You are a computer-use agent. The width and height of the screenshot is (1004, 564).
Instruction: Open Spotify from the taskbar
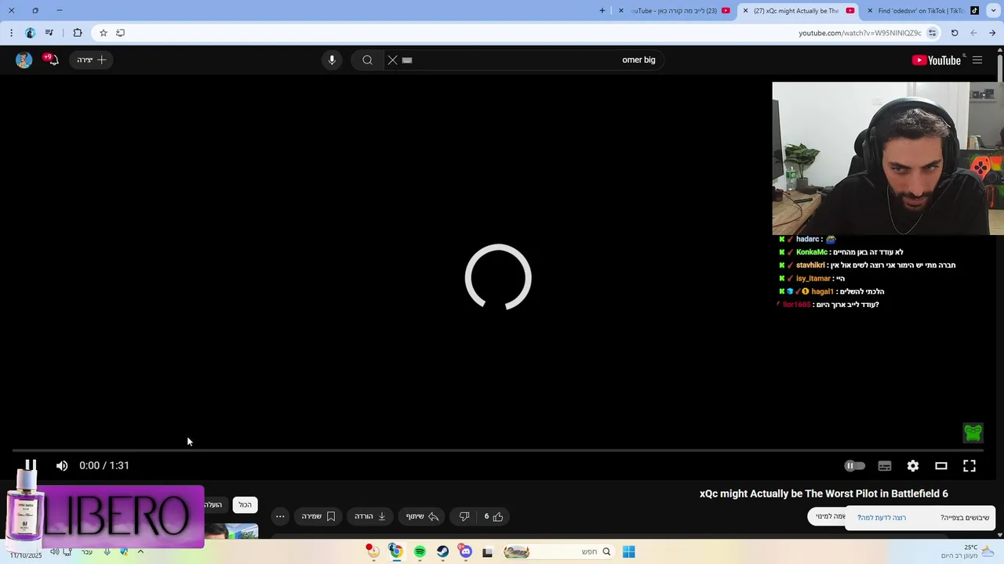[420, 552]
